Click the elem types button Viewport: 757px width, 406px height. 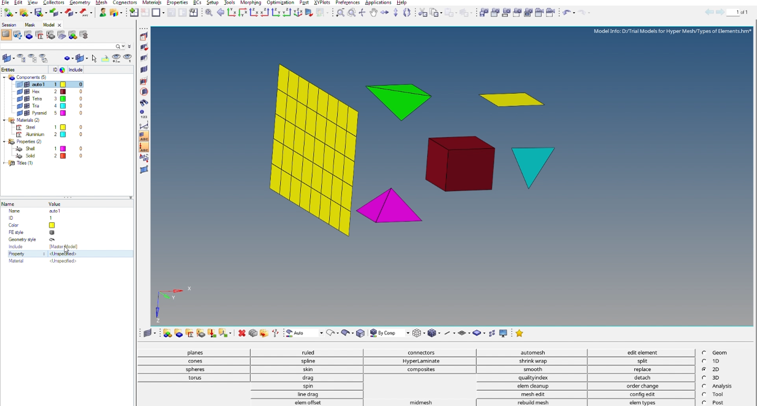pyautogui.click(x=642, y=402)
